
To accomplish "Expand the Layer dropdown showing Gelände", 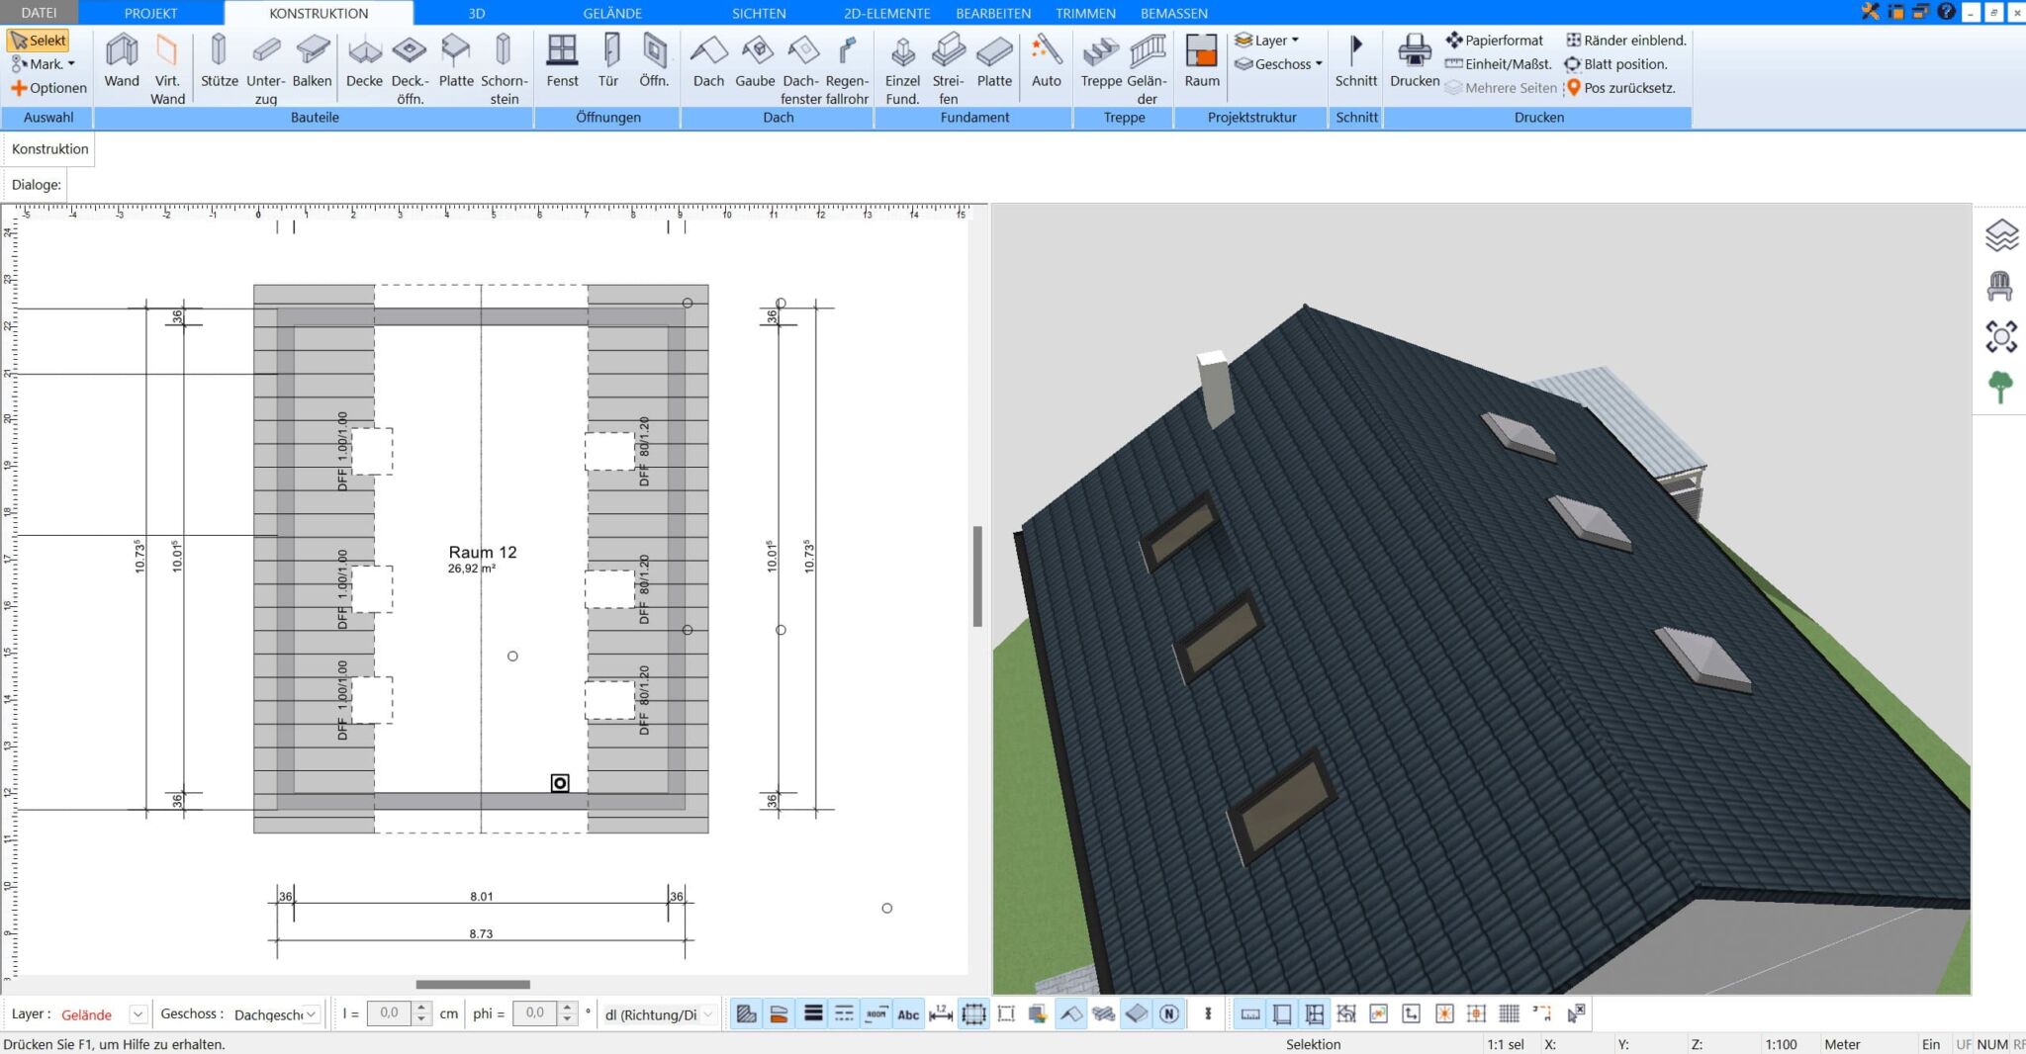I will tap(138, 1014).
